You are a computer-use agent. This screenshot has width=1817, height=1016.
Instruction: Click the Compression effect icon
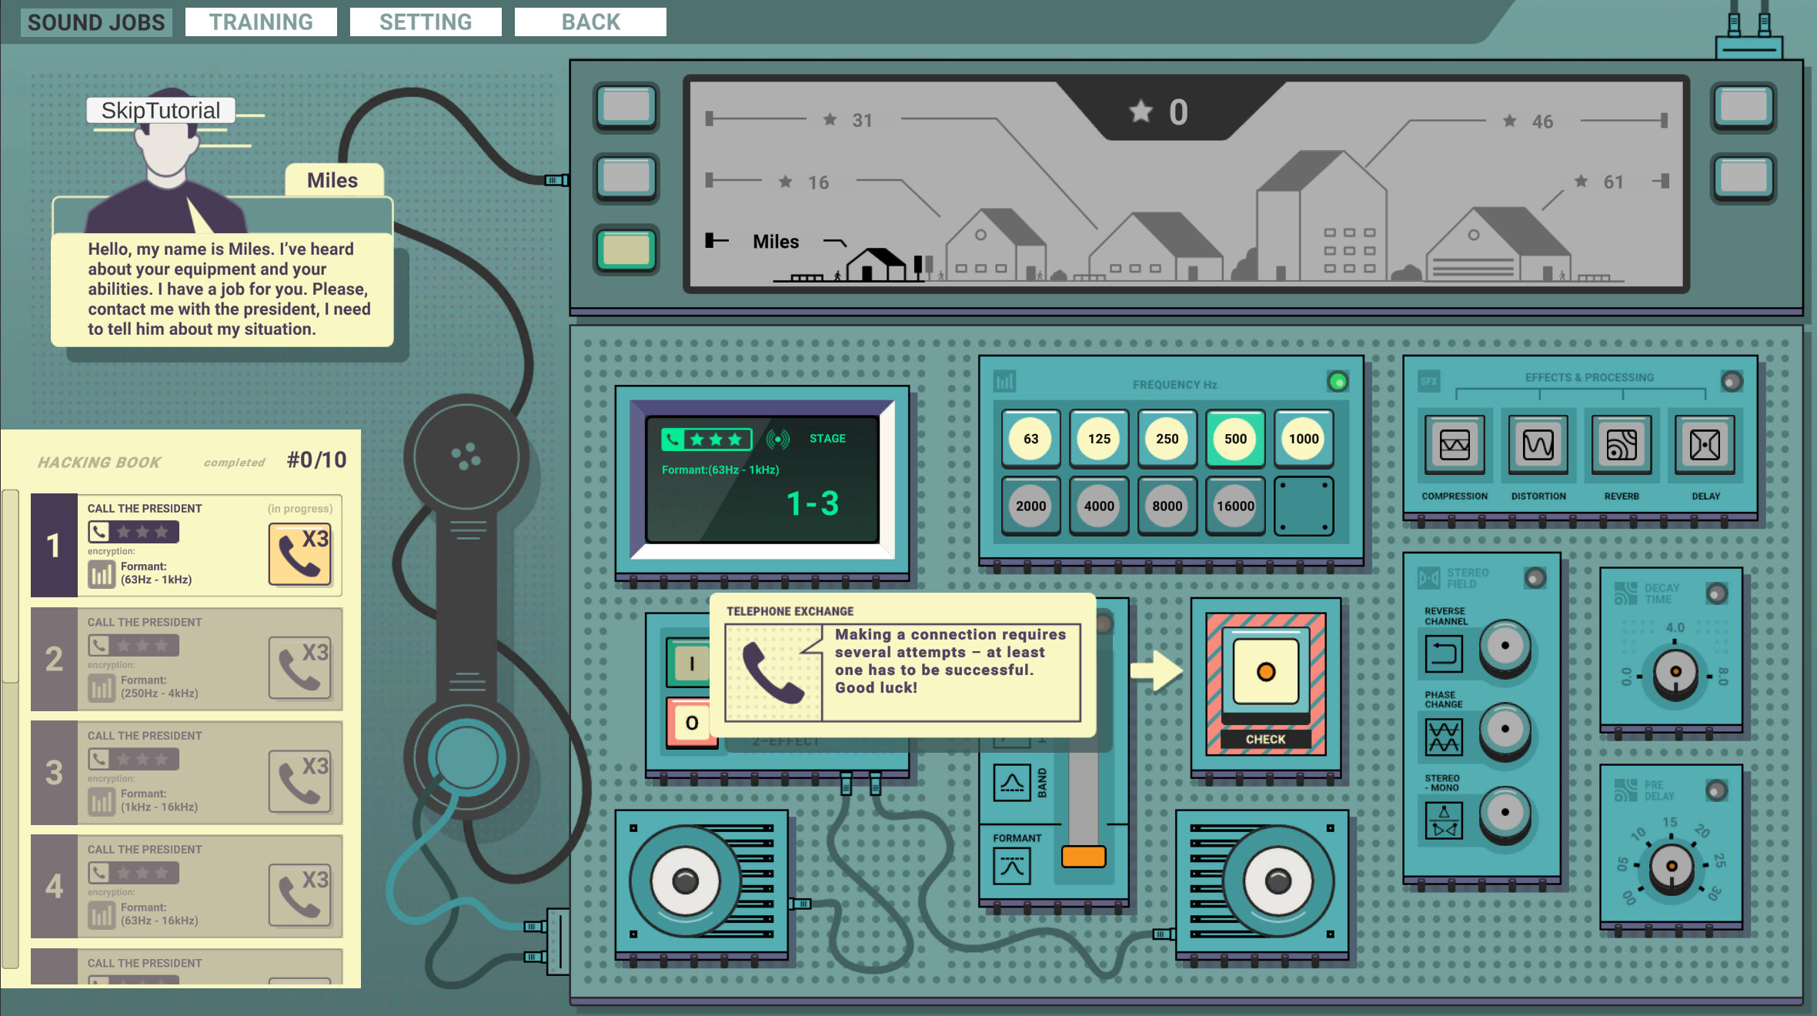[1454, 445]
